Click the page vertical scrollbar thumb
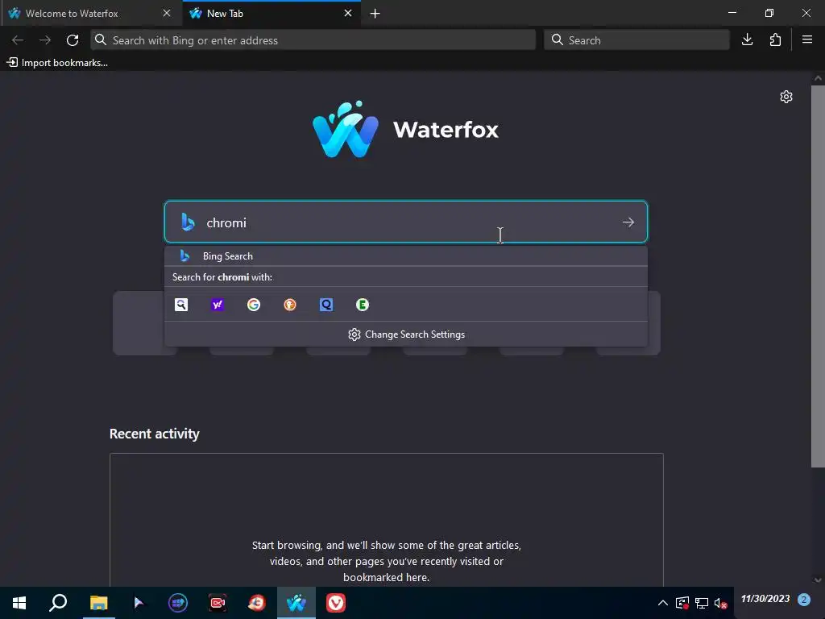Screen dimensions: 825x619 pos(818,276)
